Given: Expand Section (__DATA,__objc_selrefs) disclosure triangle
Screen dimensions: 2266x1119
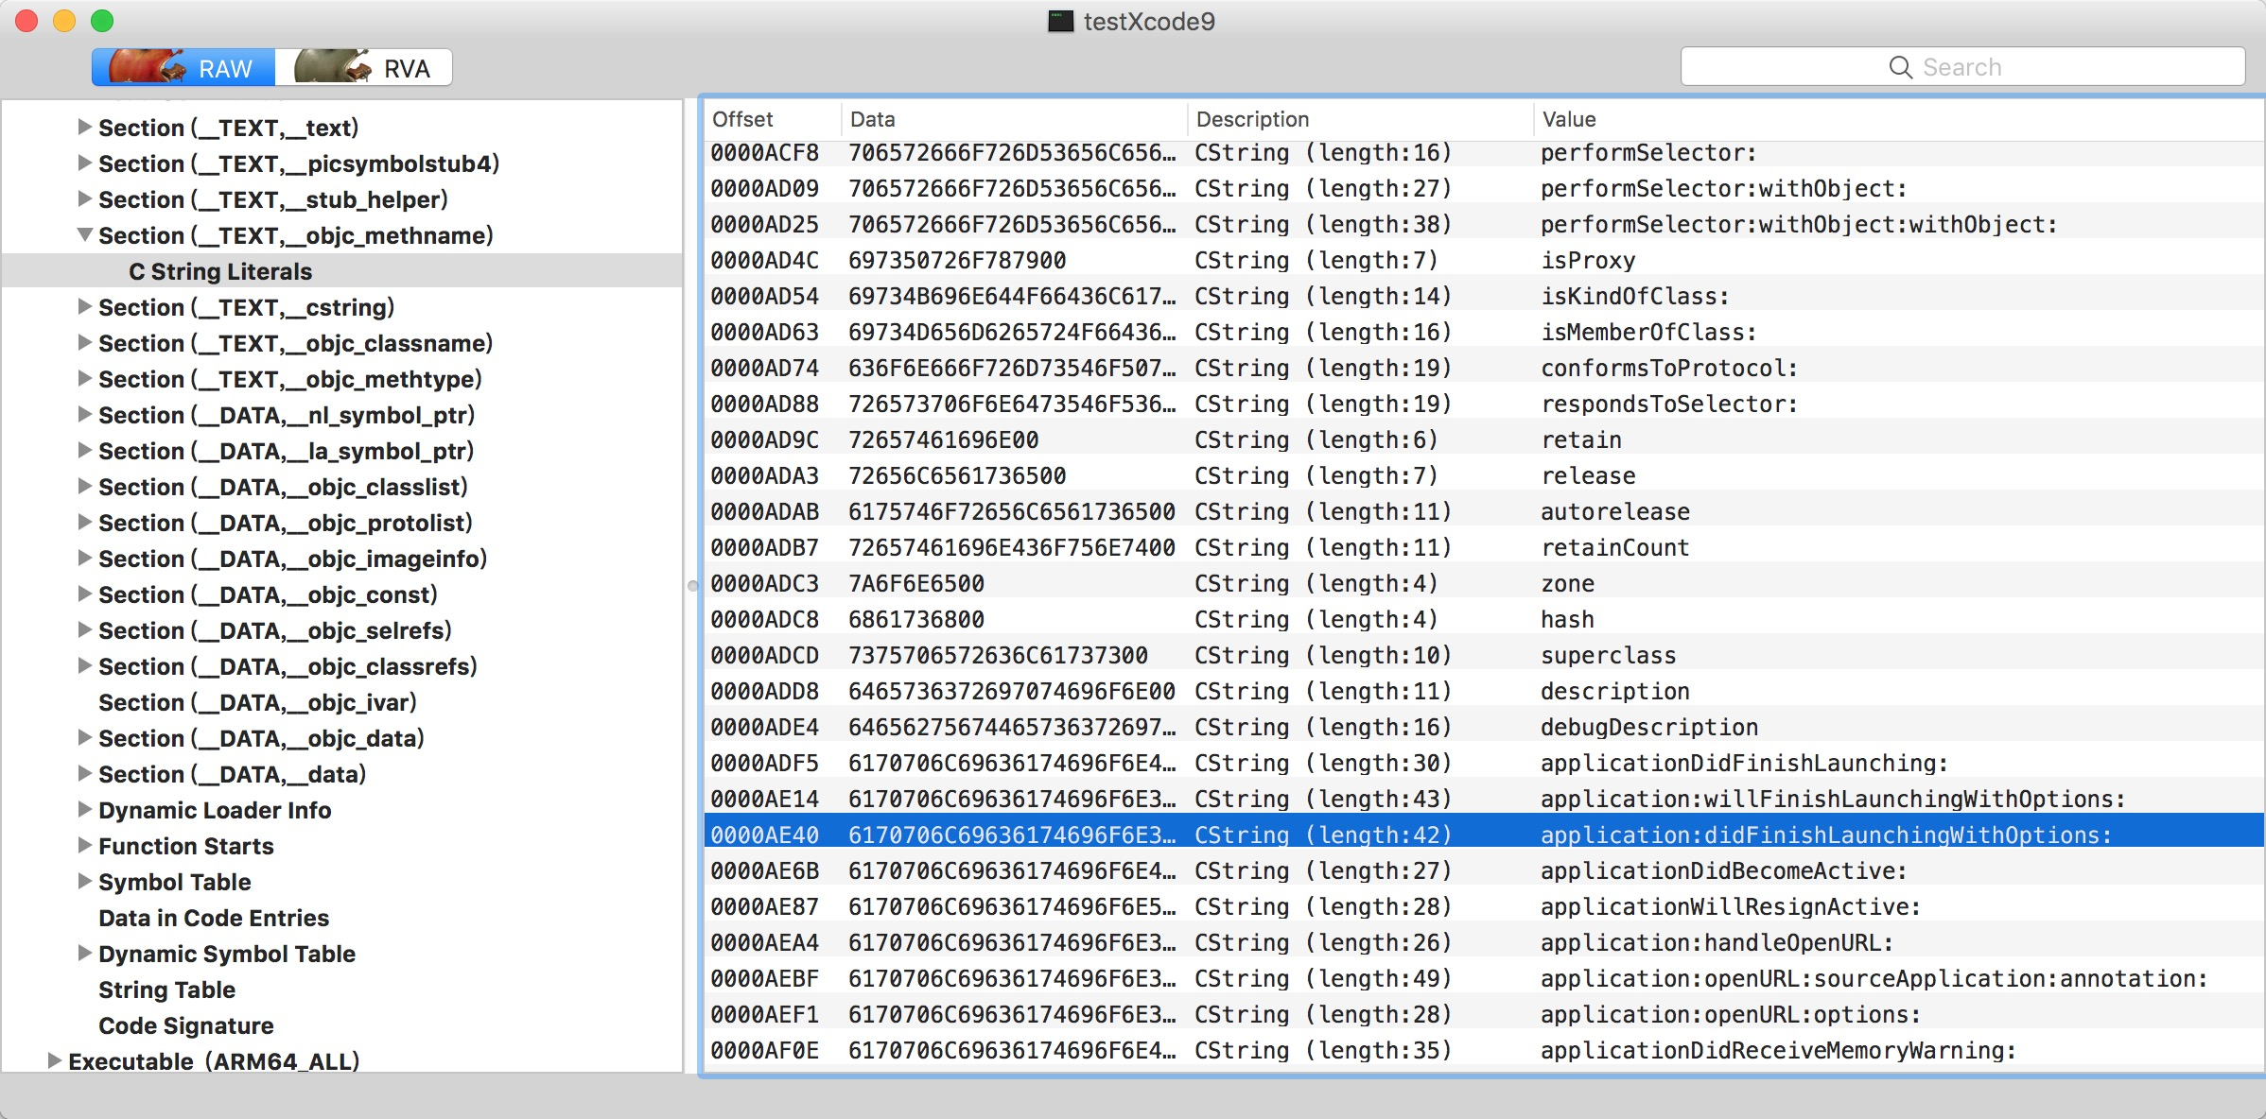Looking at the screenshot, I should (x=84, y=629).
